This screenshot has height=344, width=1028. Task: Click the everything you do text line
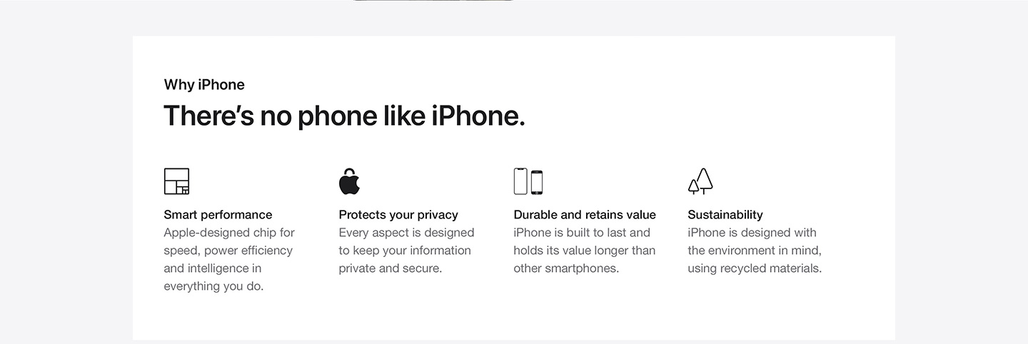[x=213, y=286]
